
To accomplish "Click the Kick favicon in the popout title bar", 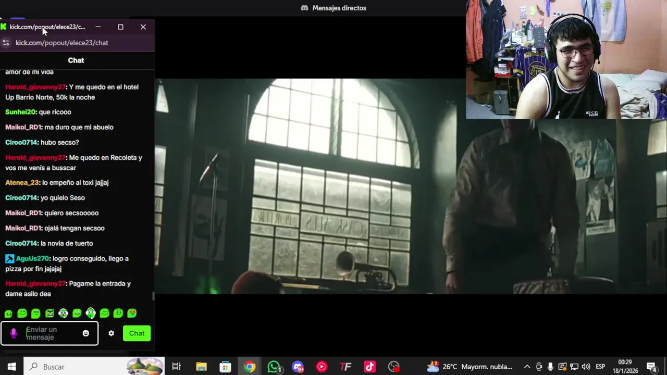I will pos(4,27).
